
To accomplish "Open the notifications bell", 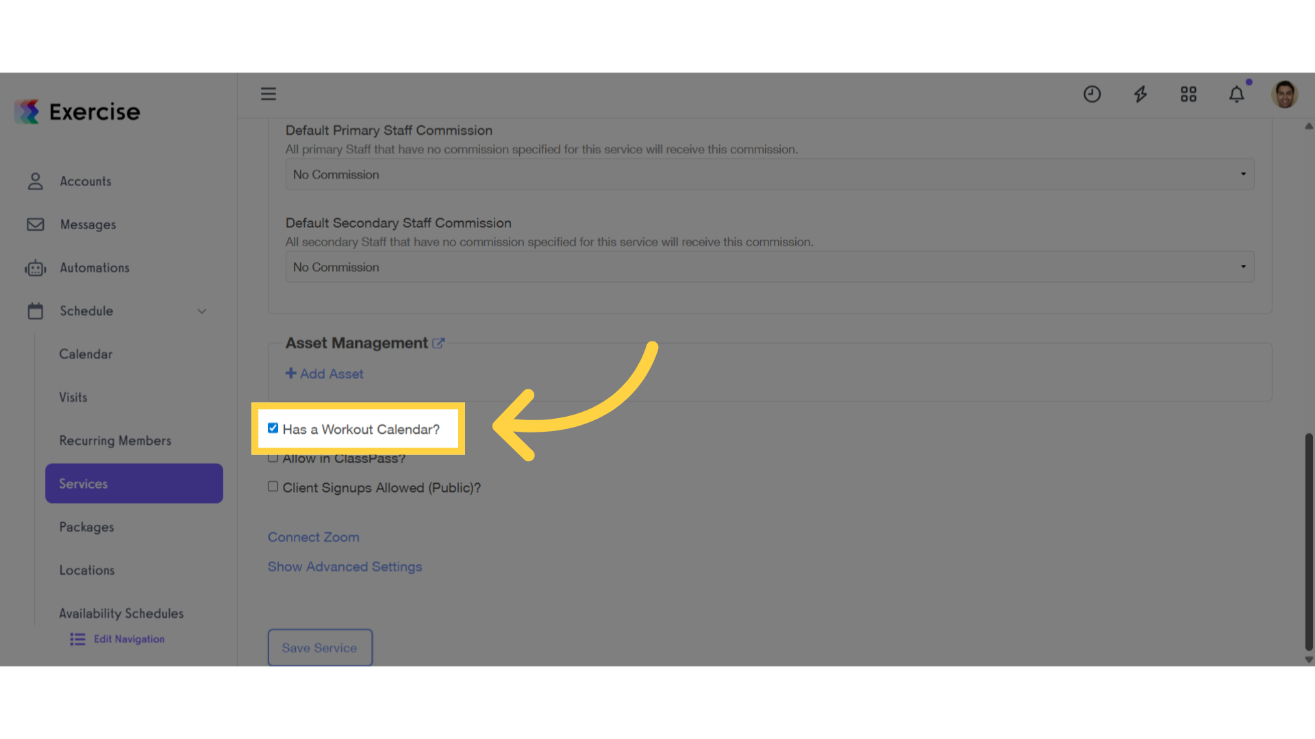I will (1236, 94).
